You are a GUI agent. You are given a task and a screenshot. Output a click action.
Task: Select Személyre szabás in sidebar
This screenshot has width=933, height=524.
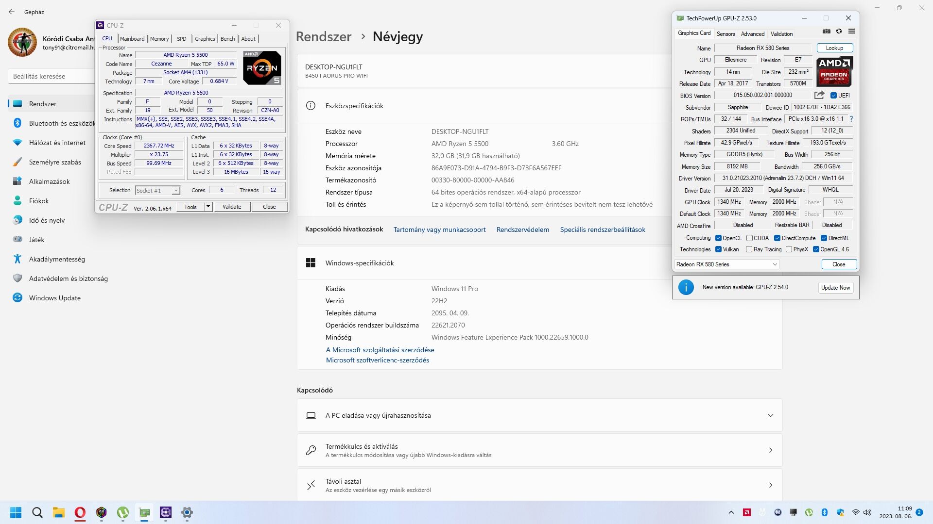(52, 162)
